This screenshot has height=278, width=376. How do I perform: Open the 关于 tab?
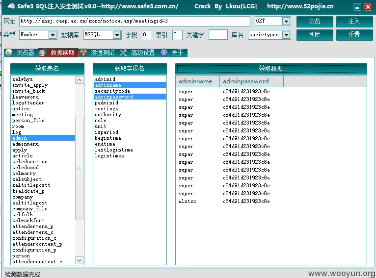173,52
